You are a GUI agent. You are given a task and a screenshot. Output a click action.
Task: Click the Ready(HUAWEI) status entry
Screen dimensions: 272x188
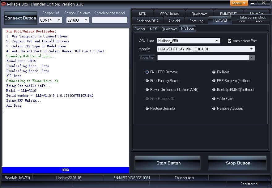click(x=17, y=178)
